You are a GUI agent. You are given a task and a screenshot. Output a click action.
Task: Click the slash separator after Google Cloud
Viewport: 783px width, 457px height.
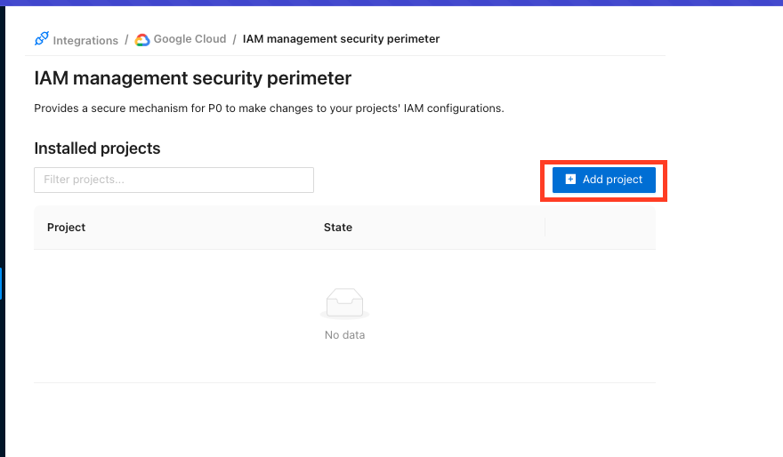click(235, 39)
